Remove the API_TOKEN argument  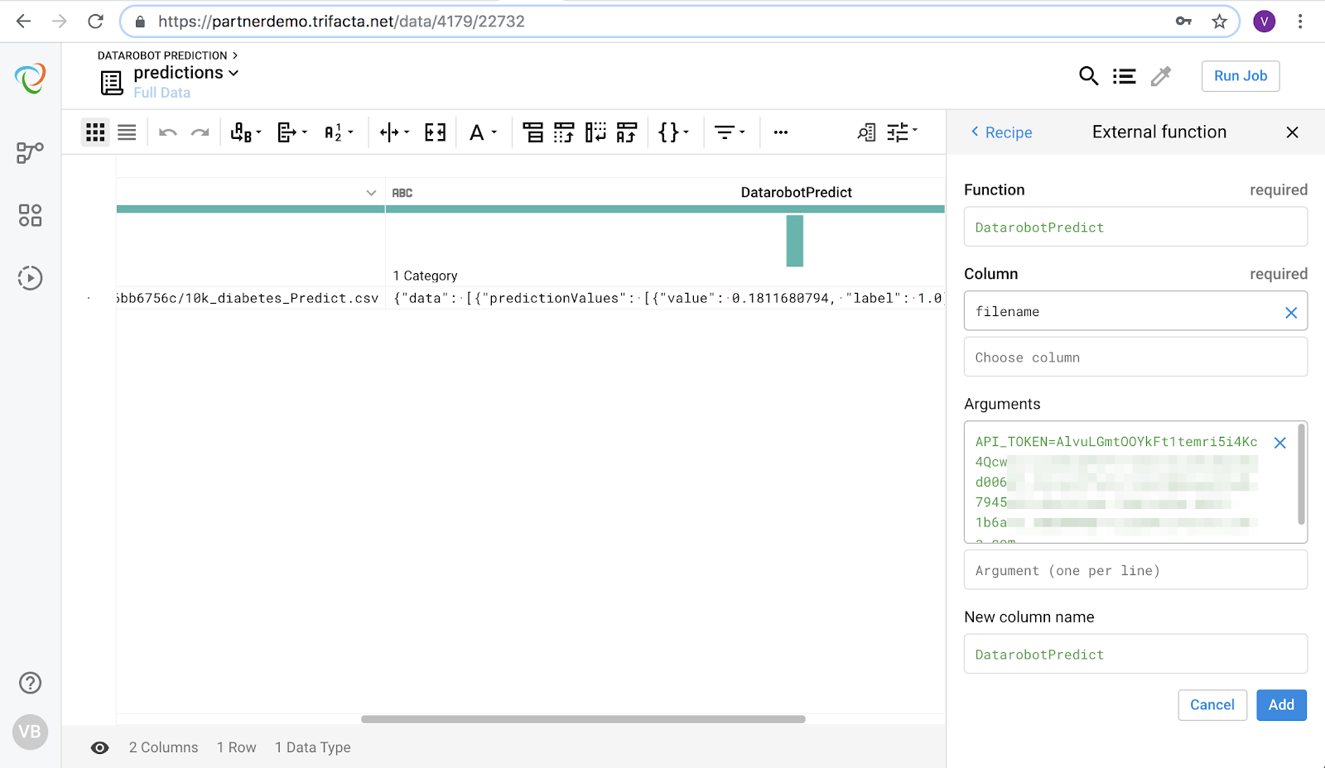click(1279, 443)
